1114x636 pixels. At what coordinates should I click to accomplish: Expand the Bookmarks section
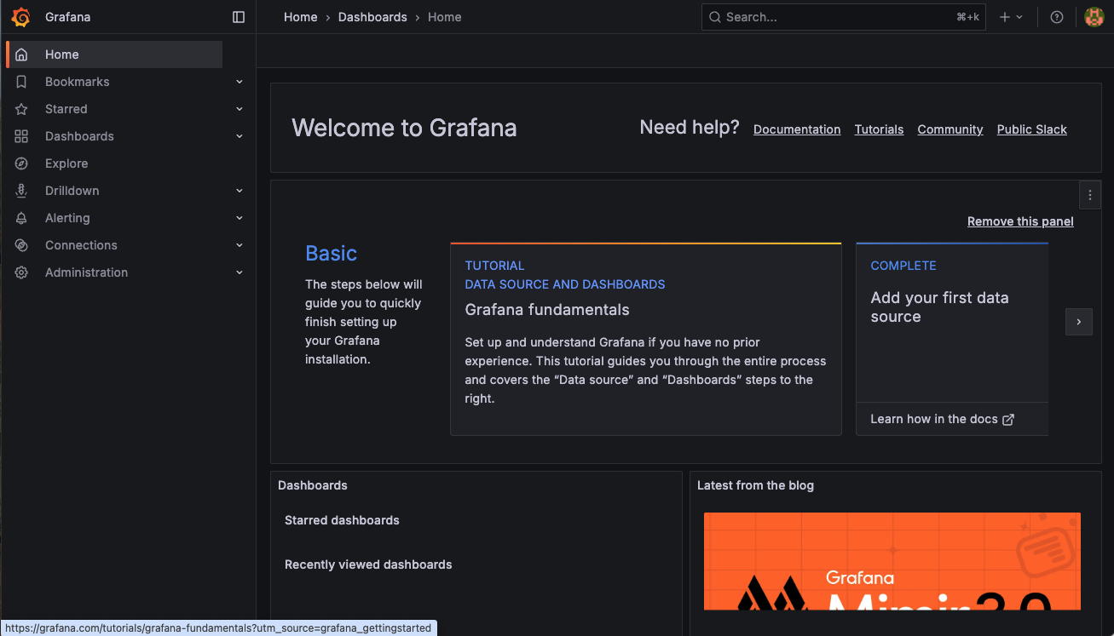240,81
